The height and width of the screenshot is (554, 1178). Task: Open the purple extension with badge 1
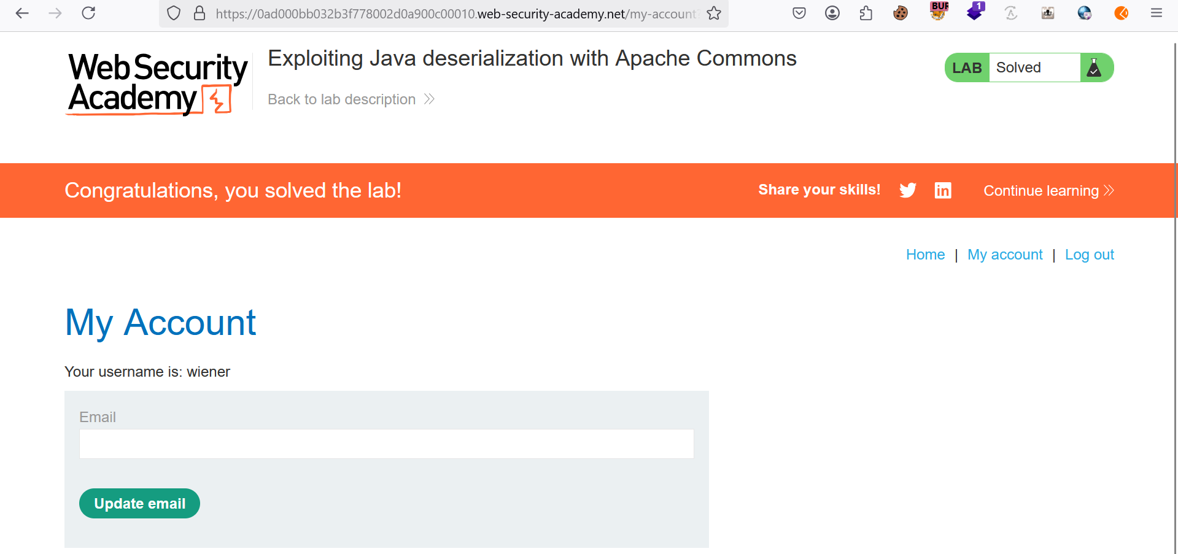click(x=975, y=11)
